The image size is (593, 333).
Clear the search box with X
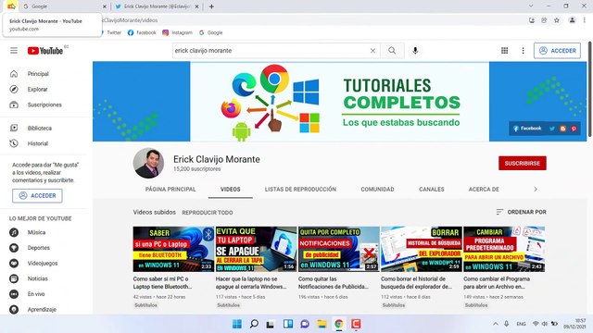(372, 51)
